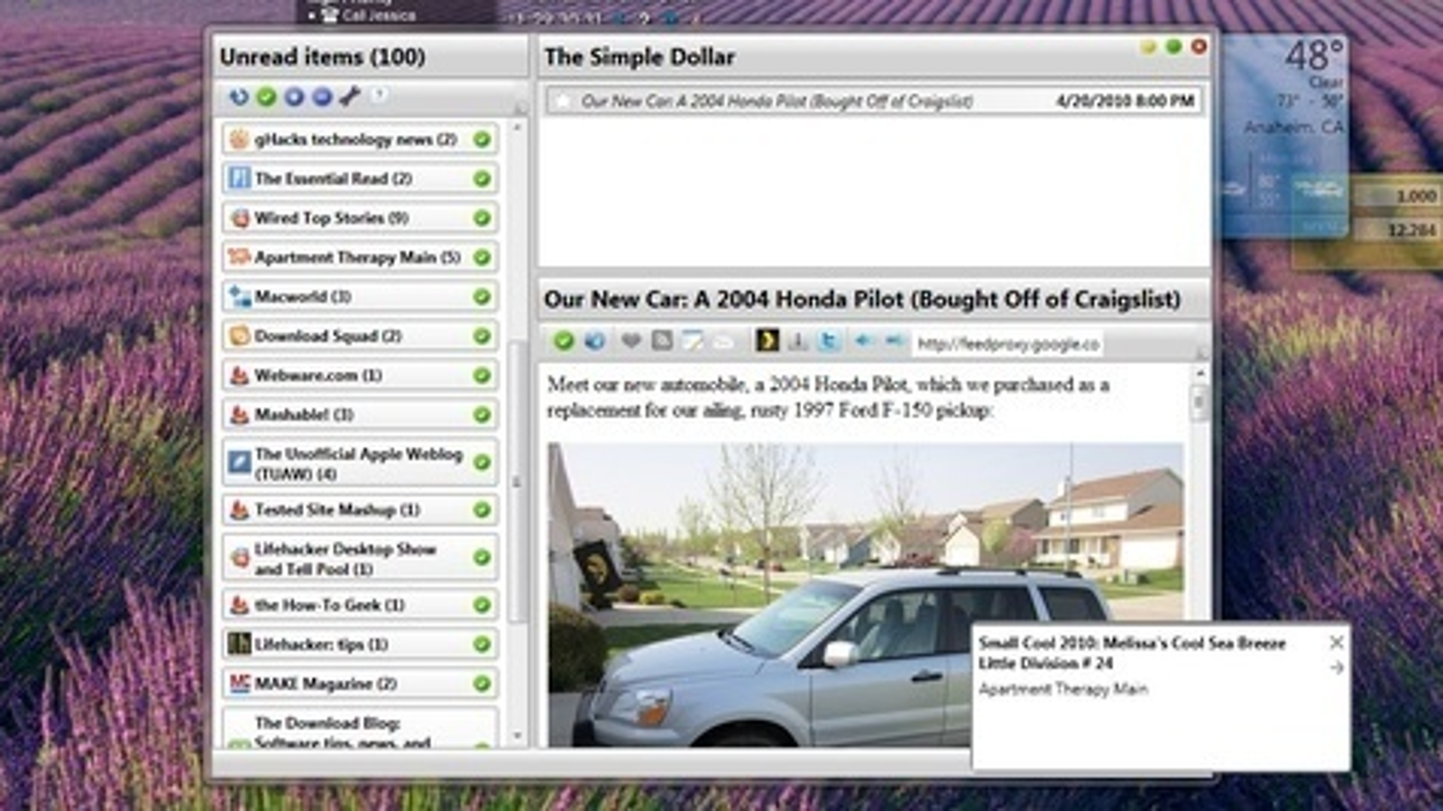Click the feedproxy.google URL field

pos(1006,343)
